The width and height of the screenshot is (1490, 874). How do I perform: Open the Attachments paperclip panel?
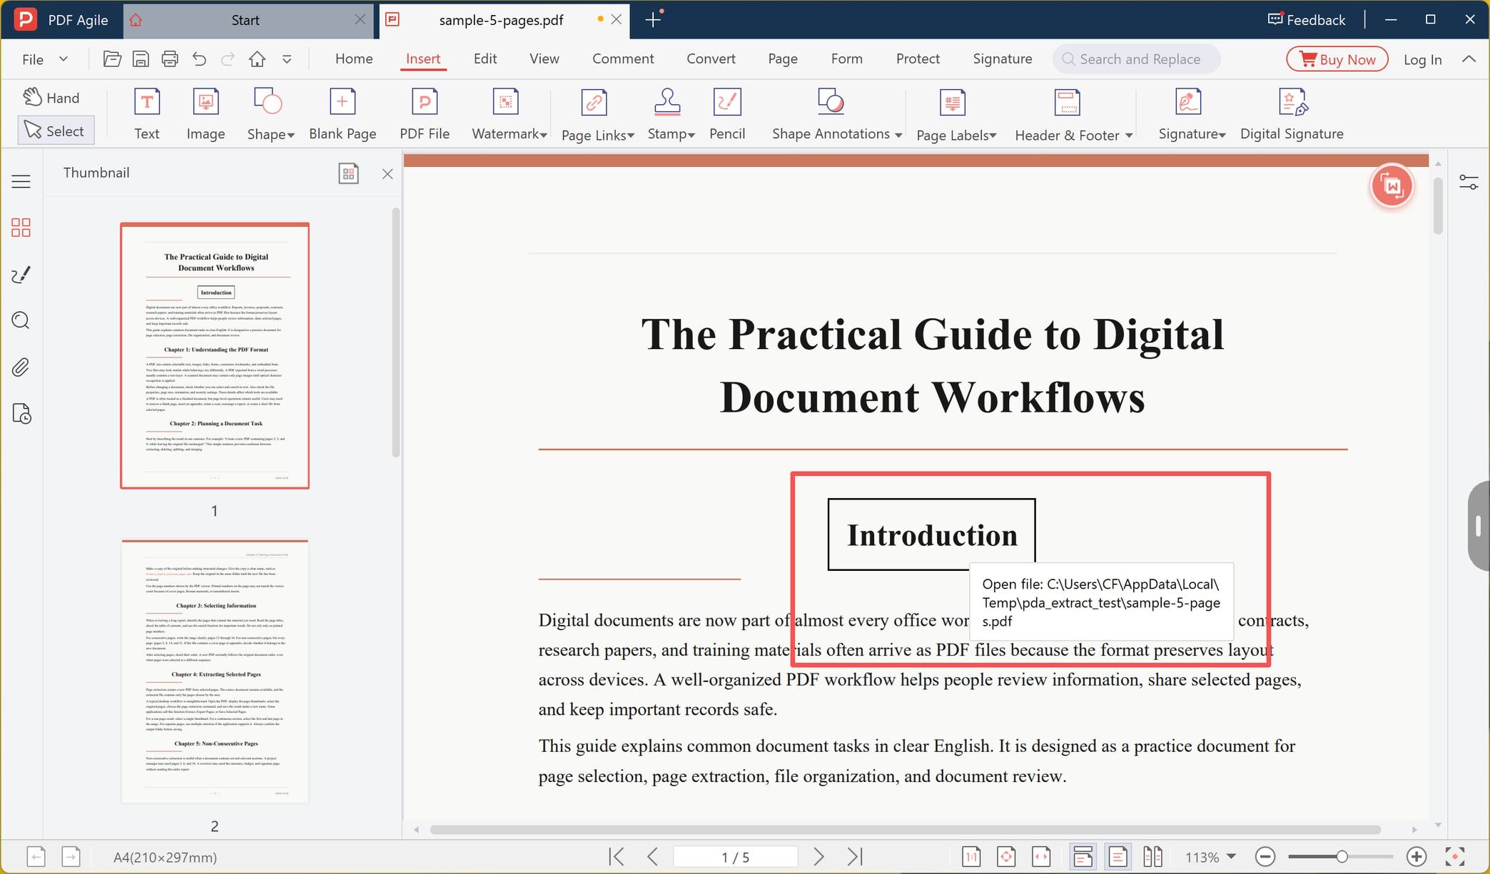coord(21,367)
